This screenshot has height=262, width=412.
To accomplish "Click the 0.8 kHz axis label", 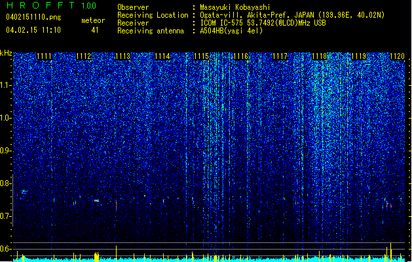I will [6, 183].
